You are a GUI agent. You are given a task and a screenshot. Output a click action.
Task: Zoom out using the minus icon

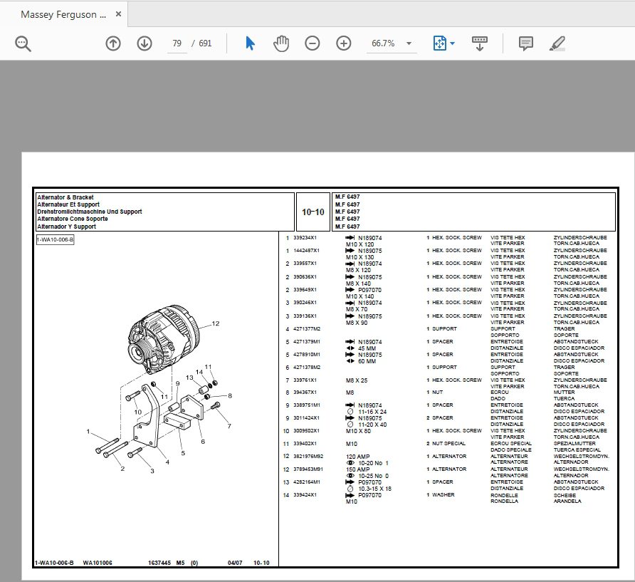coord(312,43)
